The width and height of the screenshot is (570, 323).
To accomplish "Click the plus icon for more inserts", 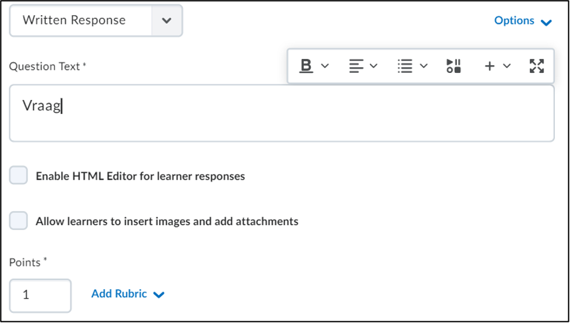I will [x=489, y=66].
